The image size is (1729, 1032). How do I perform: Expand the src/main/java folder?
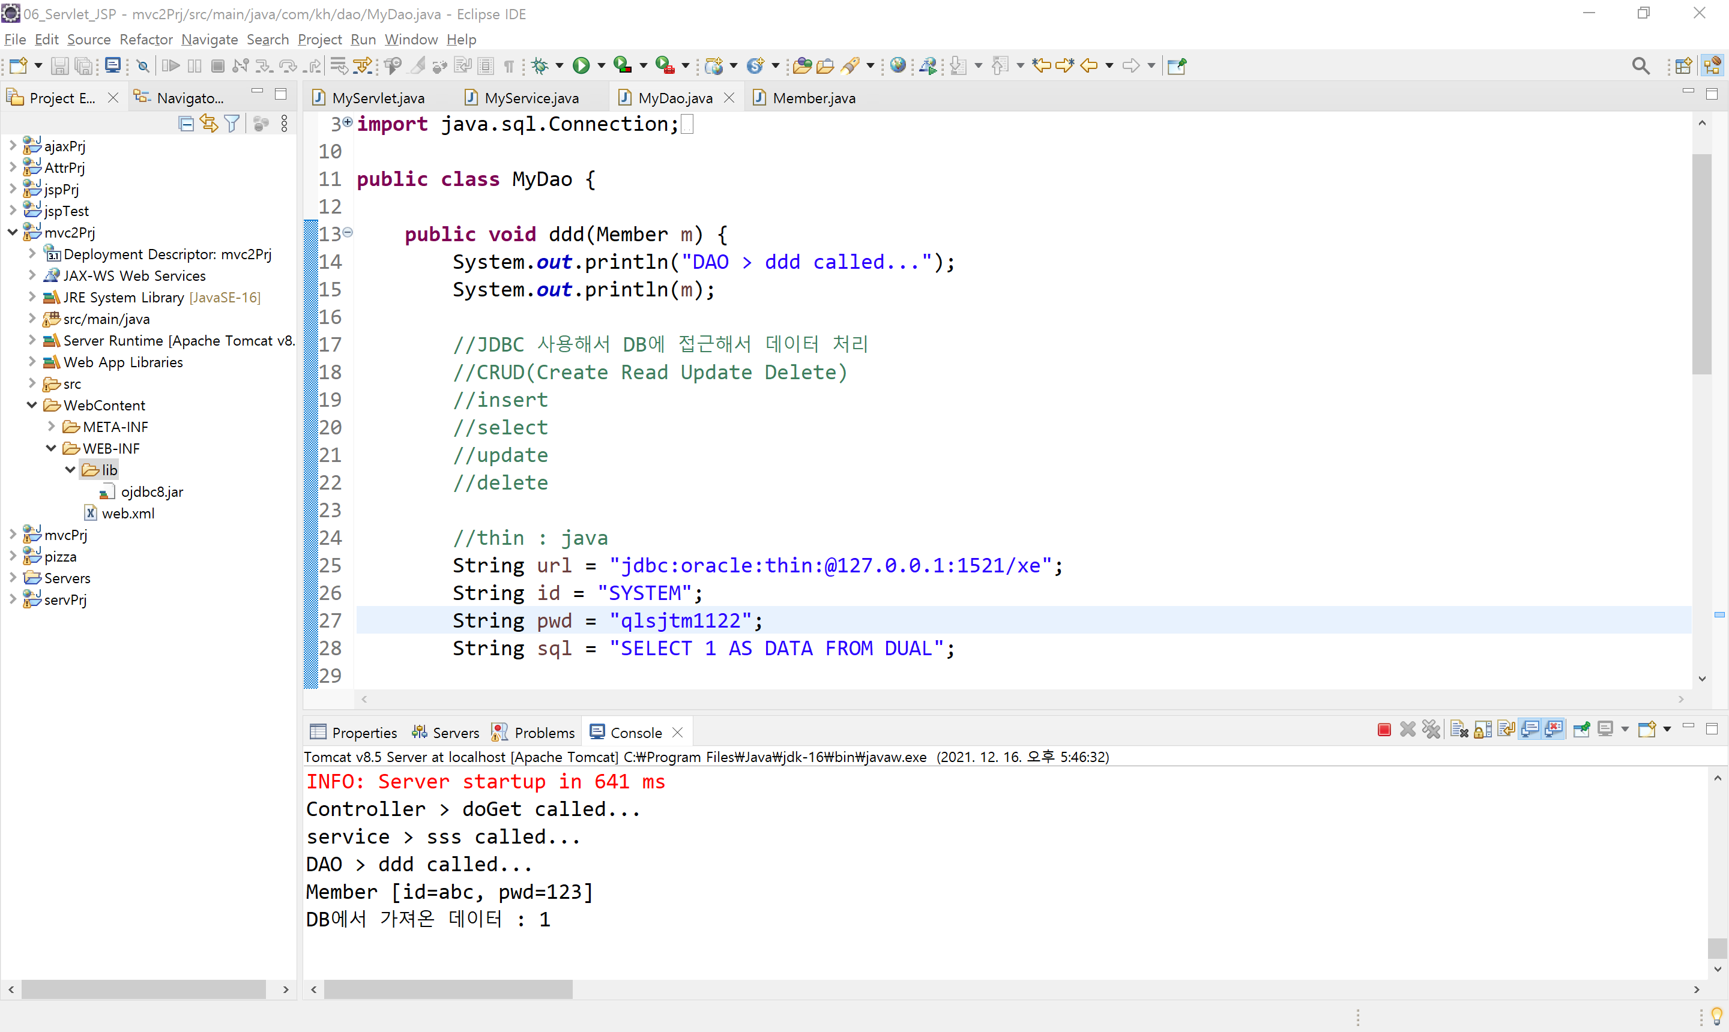pyautogui.click(x=32, y=319)
